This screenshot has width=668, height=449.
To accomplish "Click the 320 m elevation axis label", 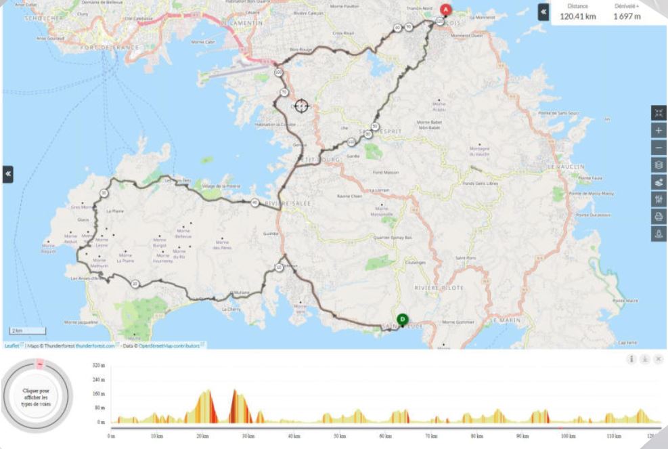I will 99,366.
